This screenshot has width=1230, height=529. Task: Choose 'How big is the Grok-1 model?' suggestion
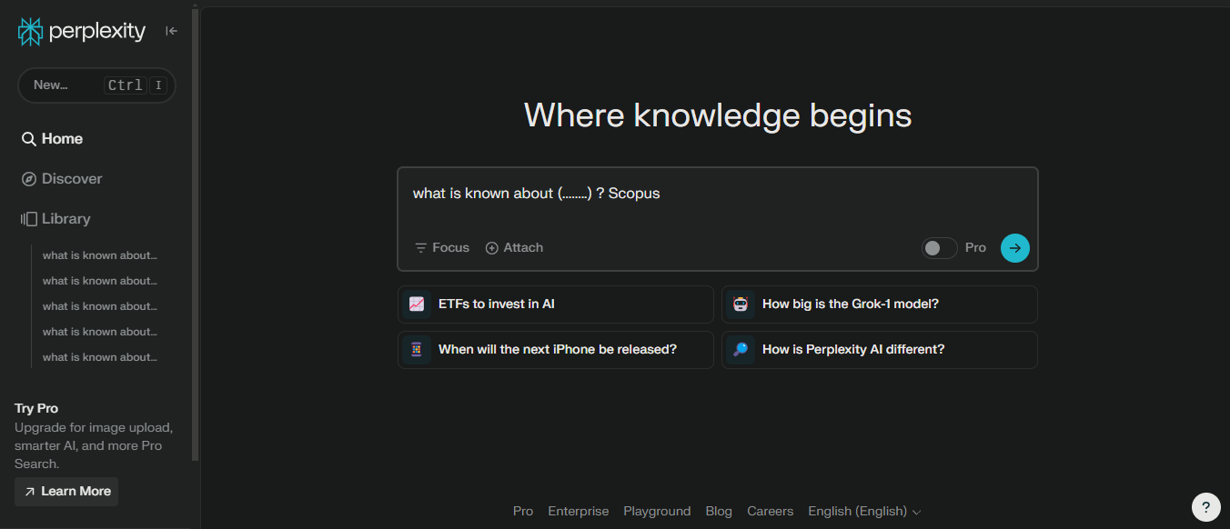point(880,304)
